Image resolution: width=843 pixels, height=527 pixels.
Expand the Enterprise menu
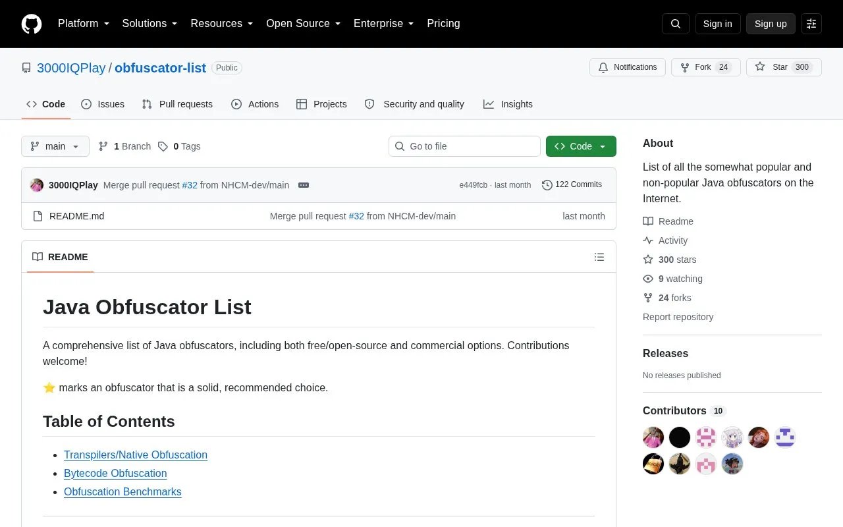click(384, 24)
